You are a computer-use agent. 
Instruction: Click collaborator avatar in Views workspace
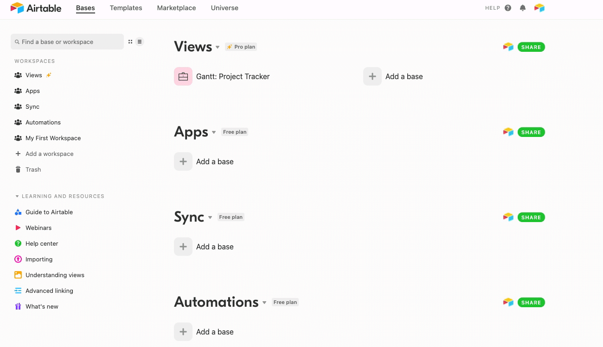coord(508,47)
